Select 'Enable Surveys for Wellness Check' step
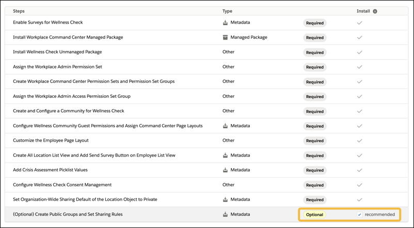The image size is (414, 228). pos(48,22)
